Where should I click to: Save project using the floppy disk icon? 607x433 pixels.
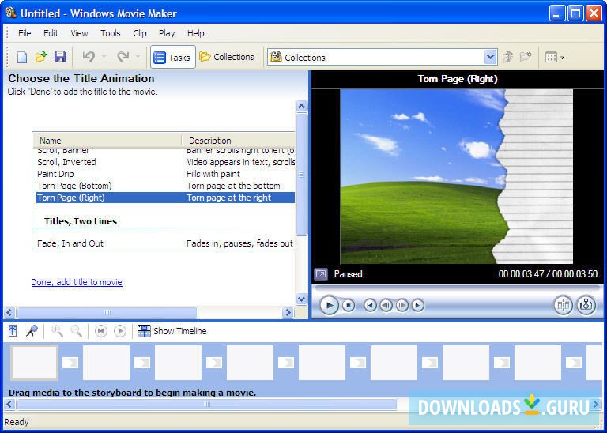[60, 57]
